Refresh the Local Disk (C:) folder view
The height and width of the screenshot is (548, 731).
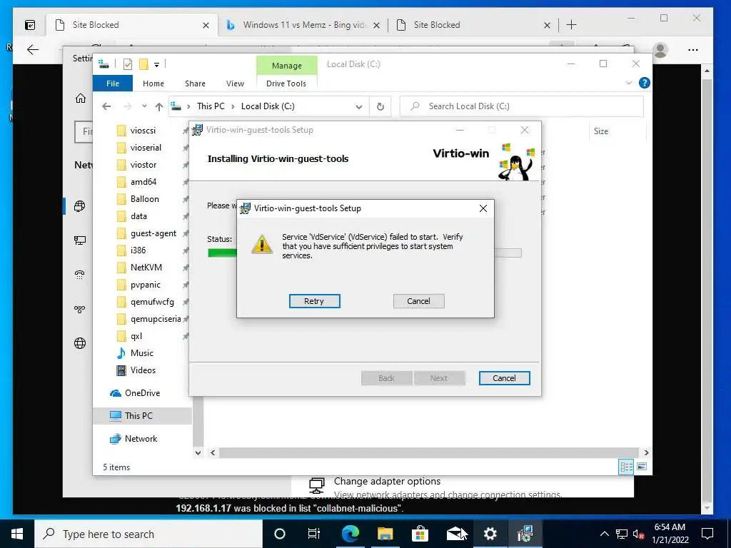(380, 107)
